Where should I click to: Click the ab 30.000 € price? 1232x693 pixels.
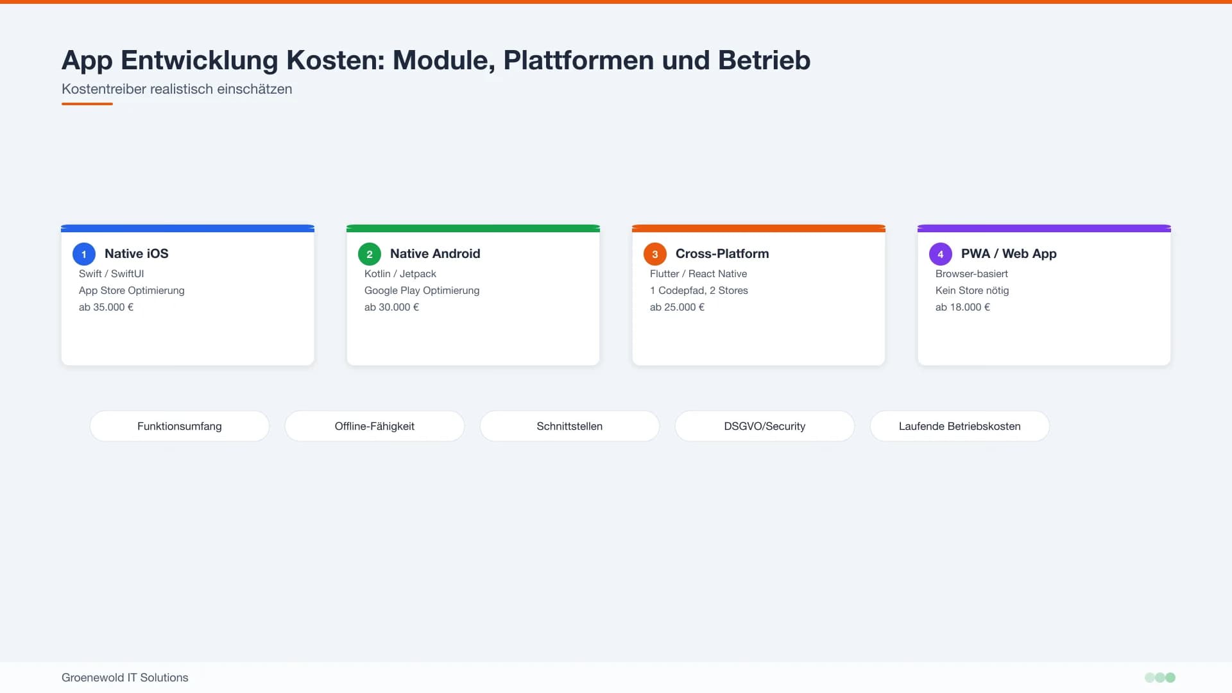(x=392, y=307)
